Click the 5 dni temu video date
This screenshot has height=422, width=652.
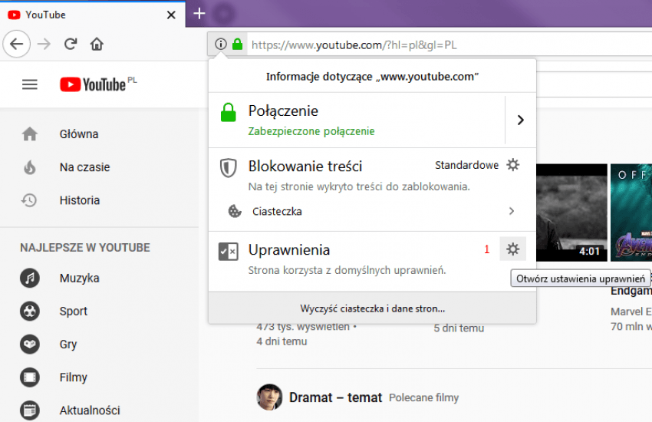coord(459,328)
